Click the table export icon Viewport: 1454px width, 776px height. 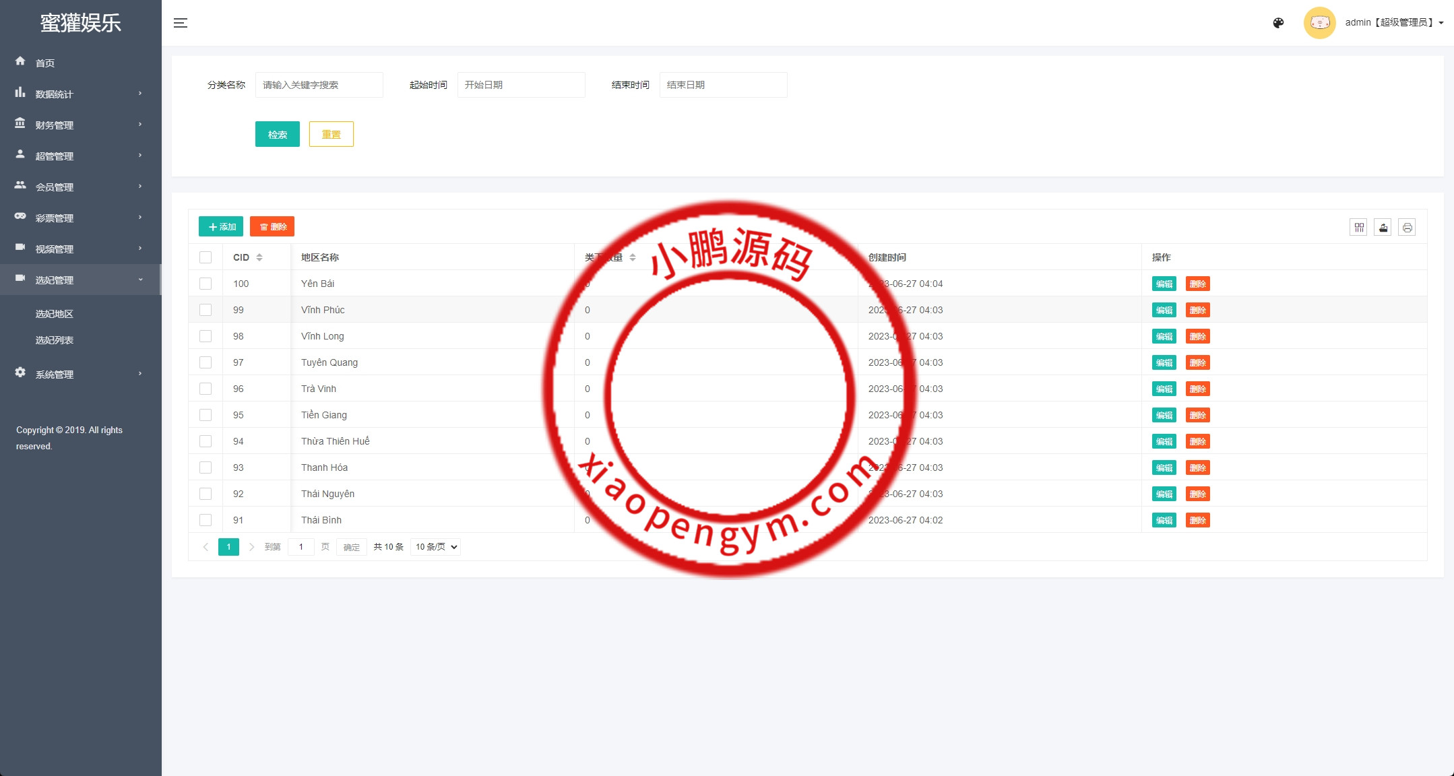[x=1383, y=228]
